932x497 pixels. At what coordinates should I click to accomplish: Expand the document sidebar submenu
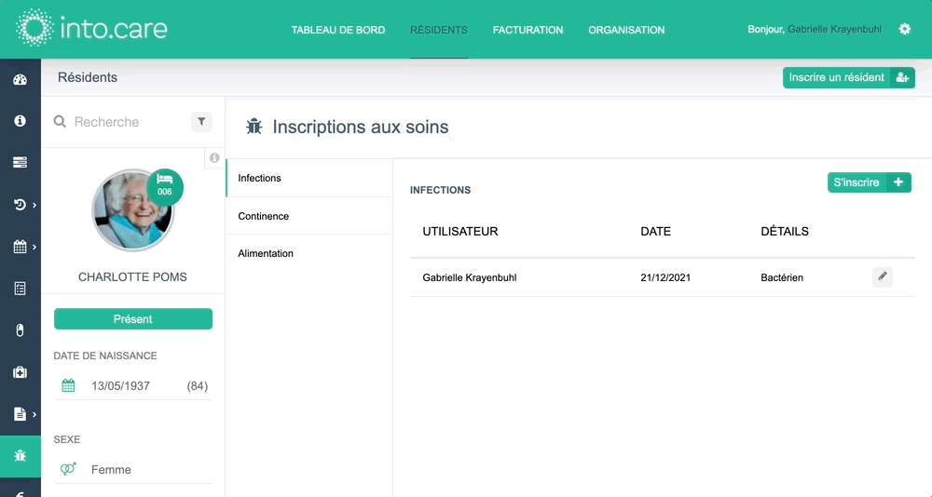point(34,414)
